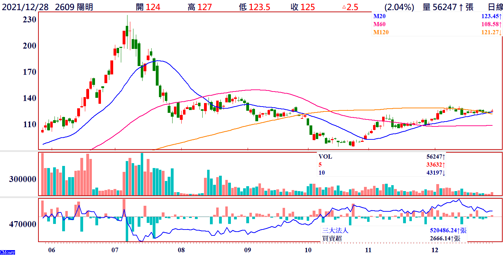Click the 230 price axis label
Screen dimensions: 503x262
coord(29,20)
